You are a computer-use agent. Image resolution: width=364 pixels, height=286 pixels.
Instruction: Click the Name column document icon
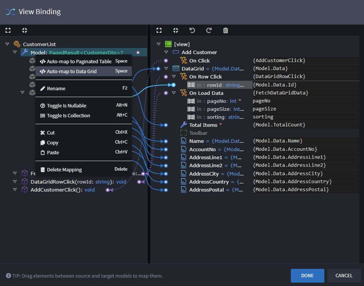(184, 141)
